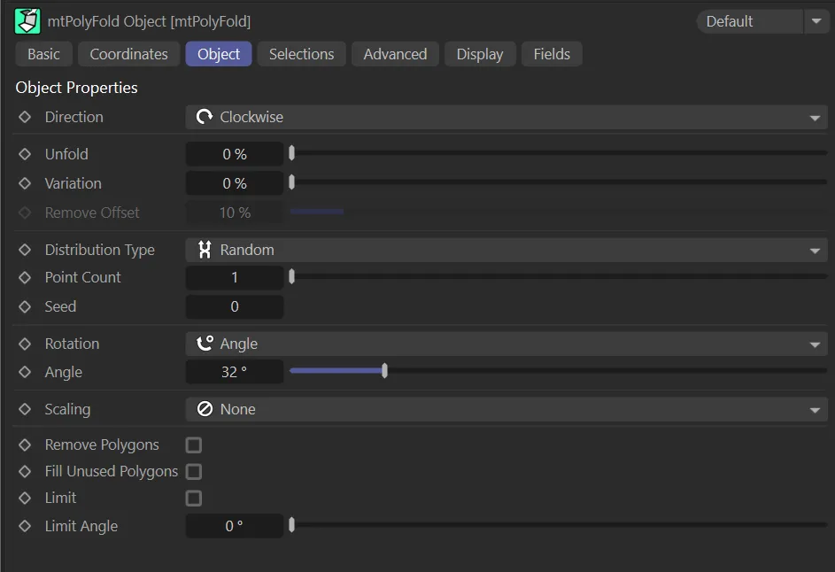835x572 pixels.
Task: Toggle the Fill Unused Polygons checkbox
Action: (x=194, y=471)
